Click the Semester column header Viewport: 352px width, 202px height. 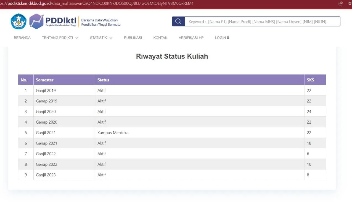(x=44, y=80)
